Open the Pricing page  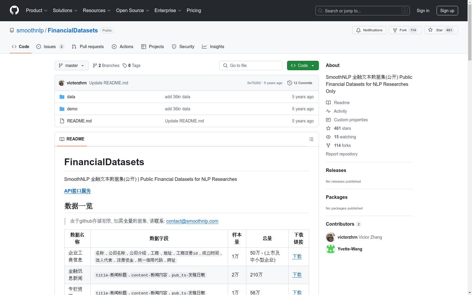click(194, 11)
